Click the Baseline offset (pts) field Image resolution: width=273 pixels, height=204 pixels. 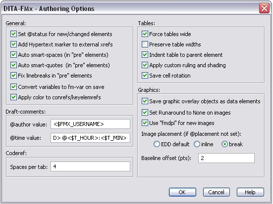(226, 158)
